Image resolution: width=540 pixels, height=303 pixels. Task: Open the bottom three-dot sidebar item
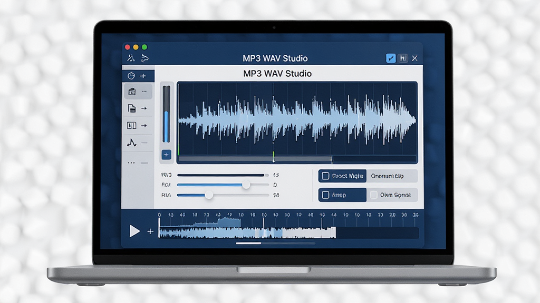pos(131,163)
